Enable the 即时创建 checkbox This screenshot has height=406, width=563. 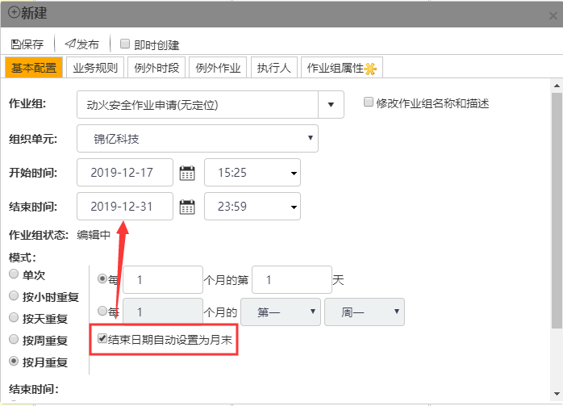125,44
